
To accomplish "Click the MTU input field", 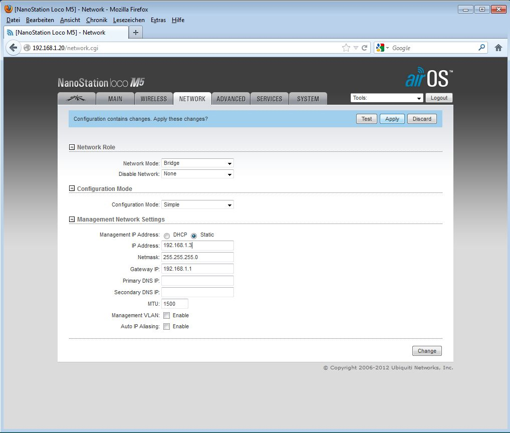I will tap(175, 304).
